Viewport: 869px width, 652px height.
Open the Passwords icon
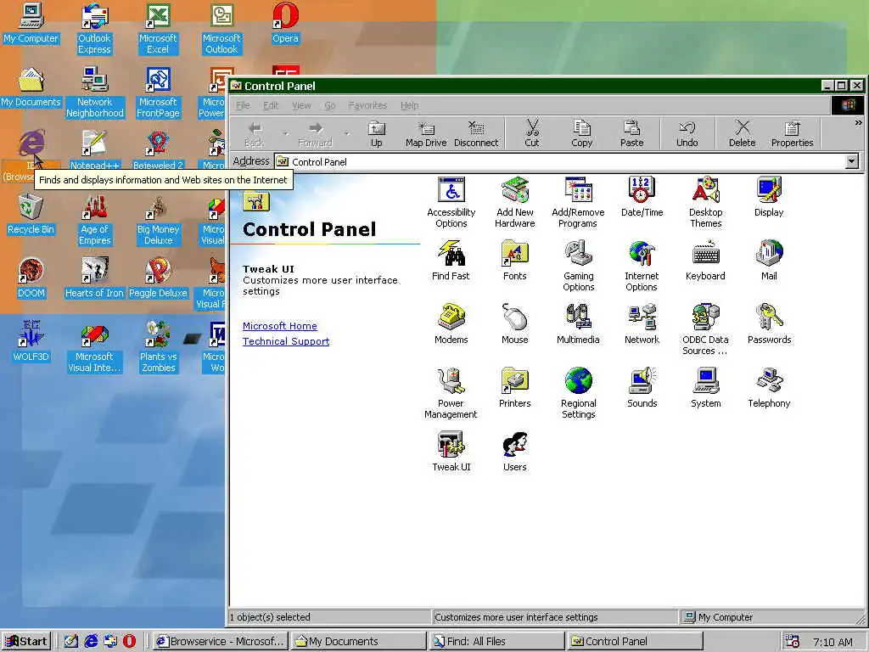point(769,323)
